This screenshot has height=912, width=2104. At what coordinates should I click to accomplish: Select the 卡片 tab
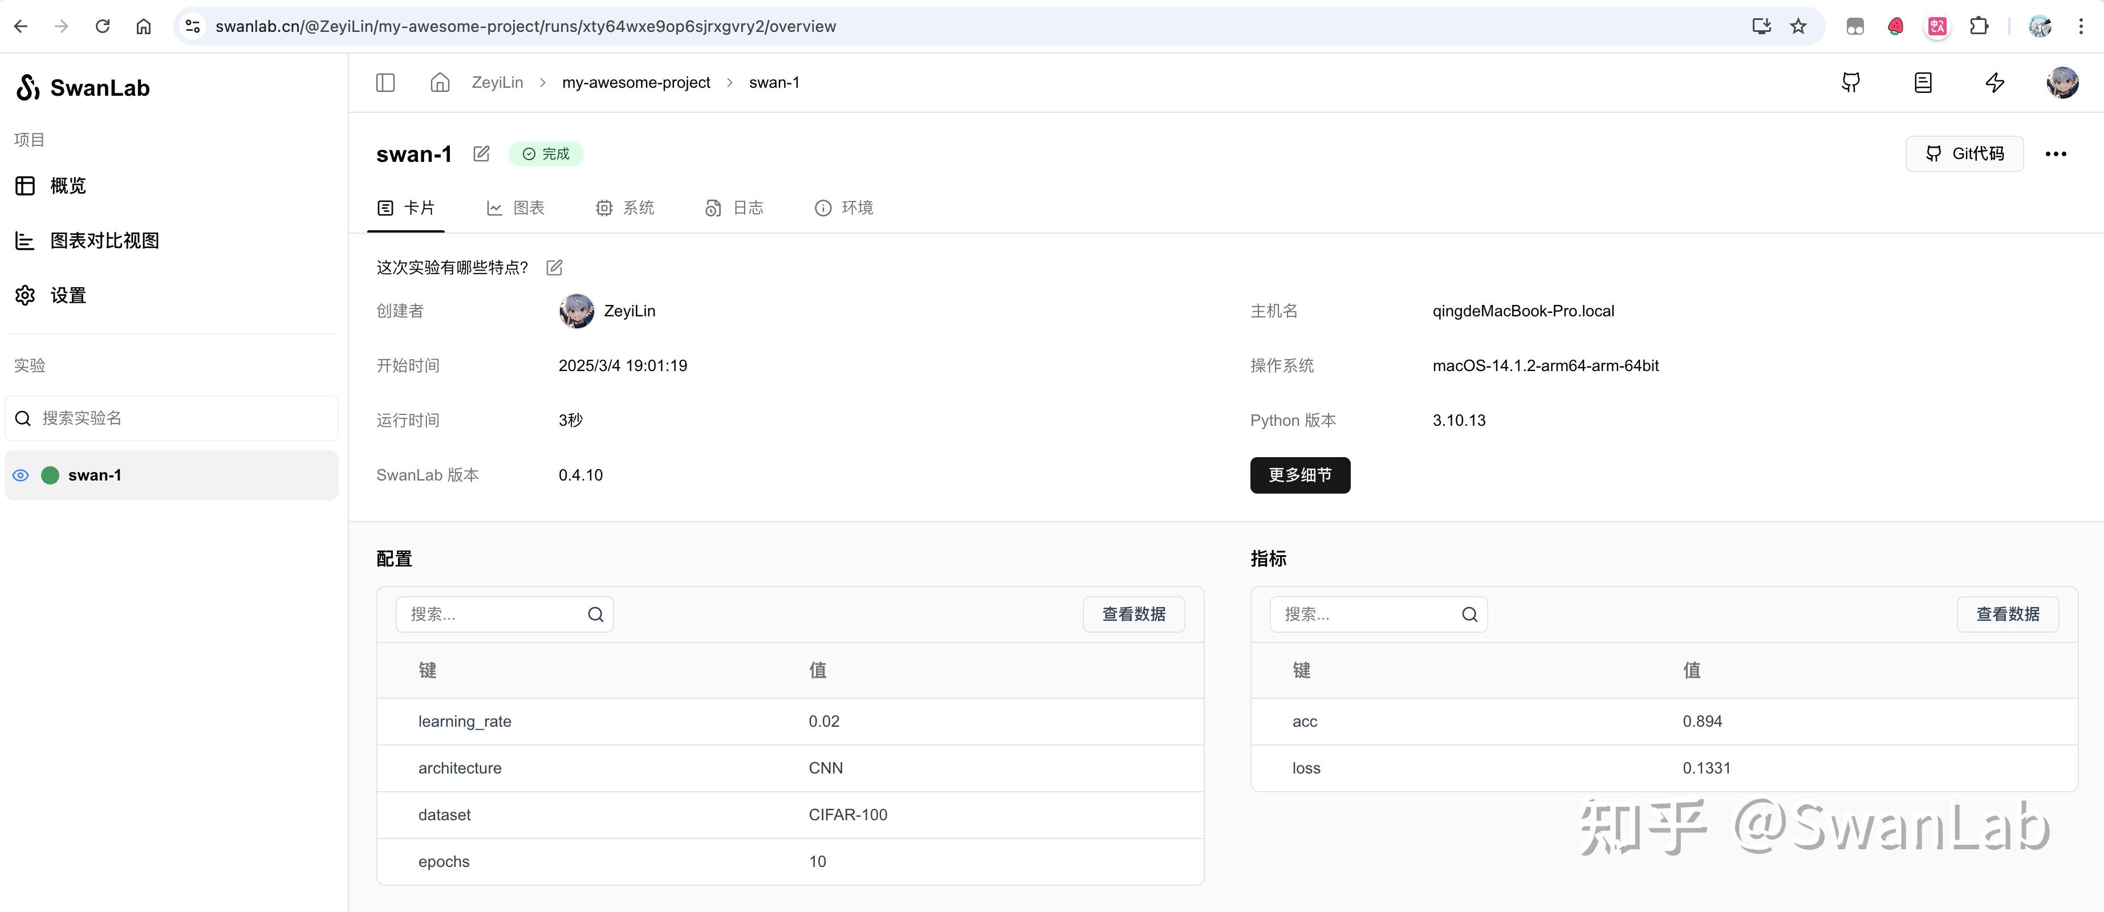(406, 208)
